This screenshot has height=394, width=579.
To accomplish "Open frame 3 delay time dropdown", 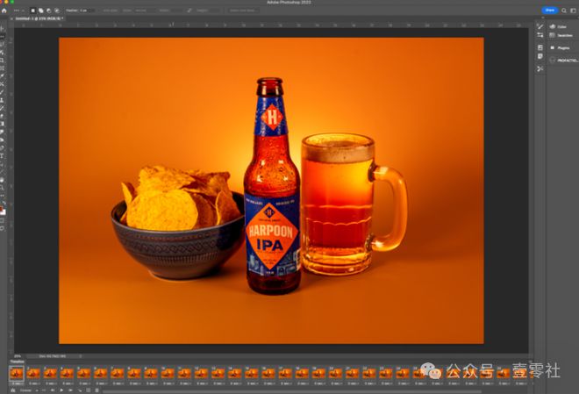I will [50, 383].
